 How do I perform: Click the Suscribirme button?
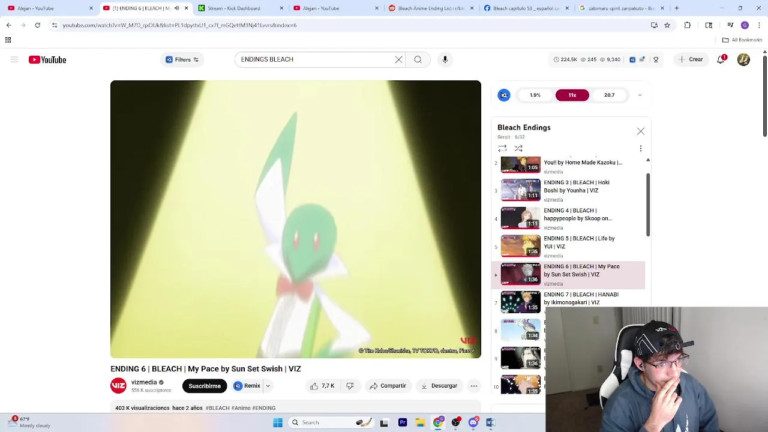coord(205,386)
